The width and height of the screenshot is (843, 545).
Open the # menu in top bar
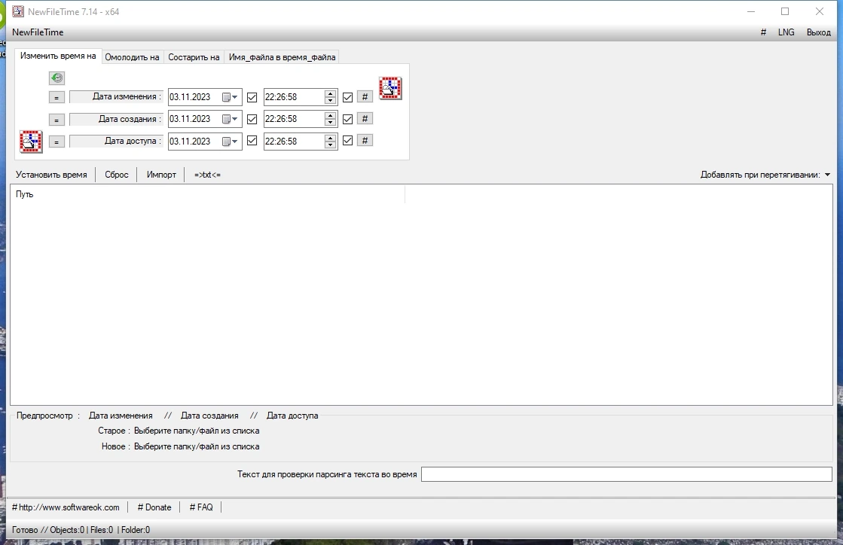pyautogui.click(x=763, y=32)
